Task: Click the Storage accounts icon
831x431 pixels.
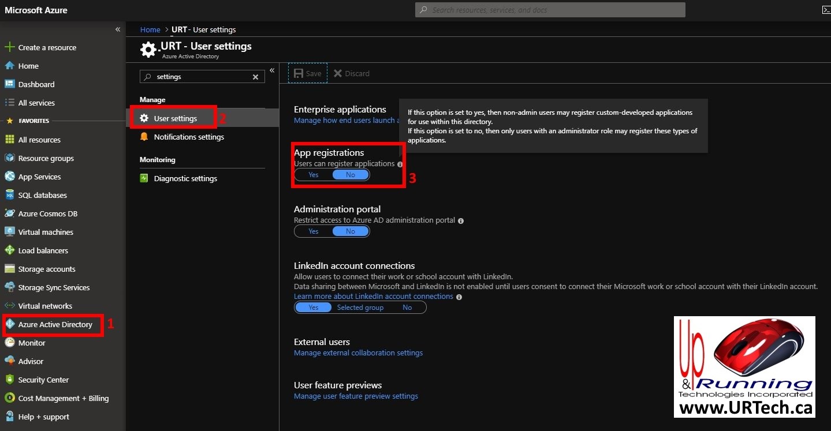Action: pyautogui.click(x=9, y=269)
